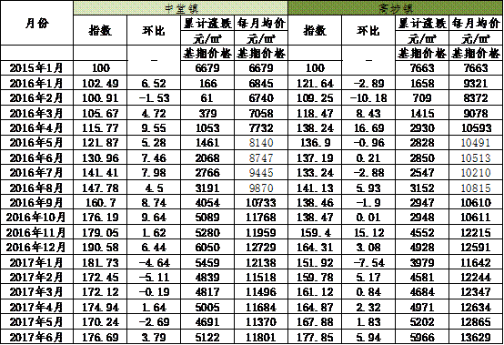504x345 pixels.
Task: Select value 177.85 in last row
Action: point(315,337)
